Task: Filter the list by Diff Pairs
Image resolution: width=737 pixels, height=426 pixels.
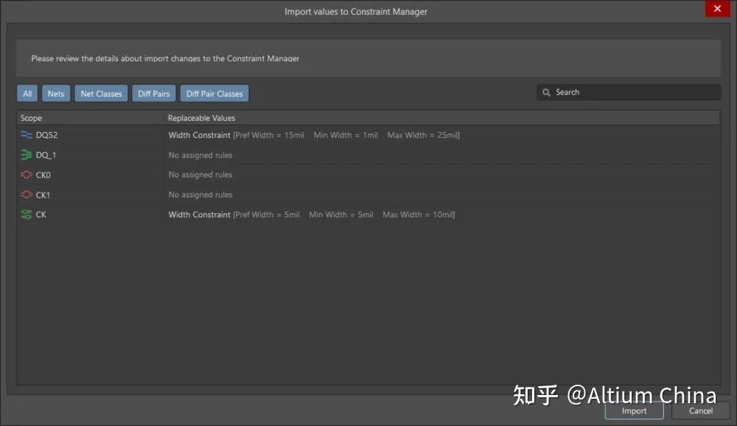Action: [153, 93]
